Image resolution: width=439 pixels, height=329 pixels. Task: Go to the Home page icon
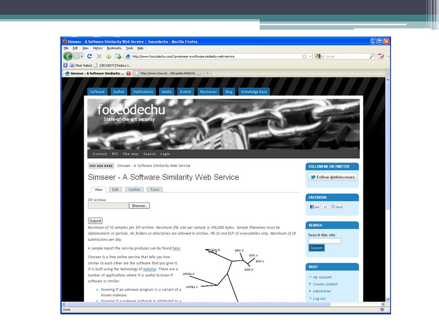point(109,56)
